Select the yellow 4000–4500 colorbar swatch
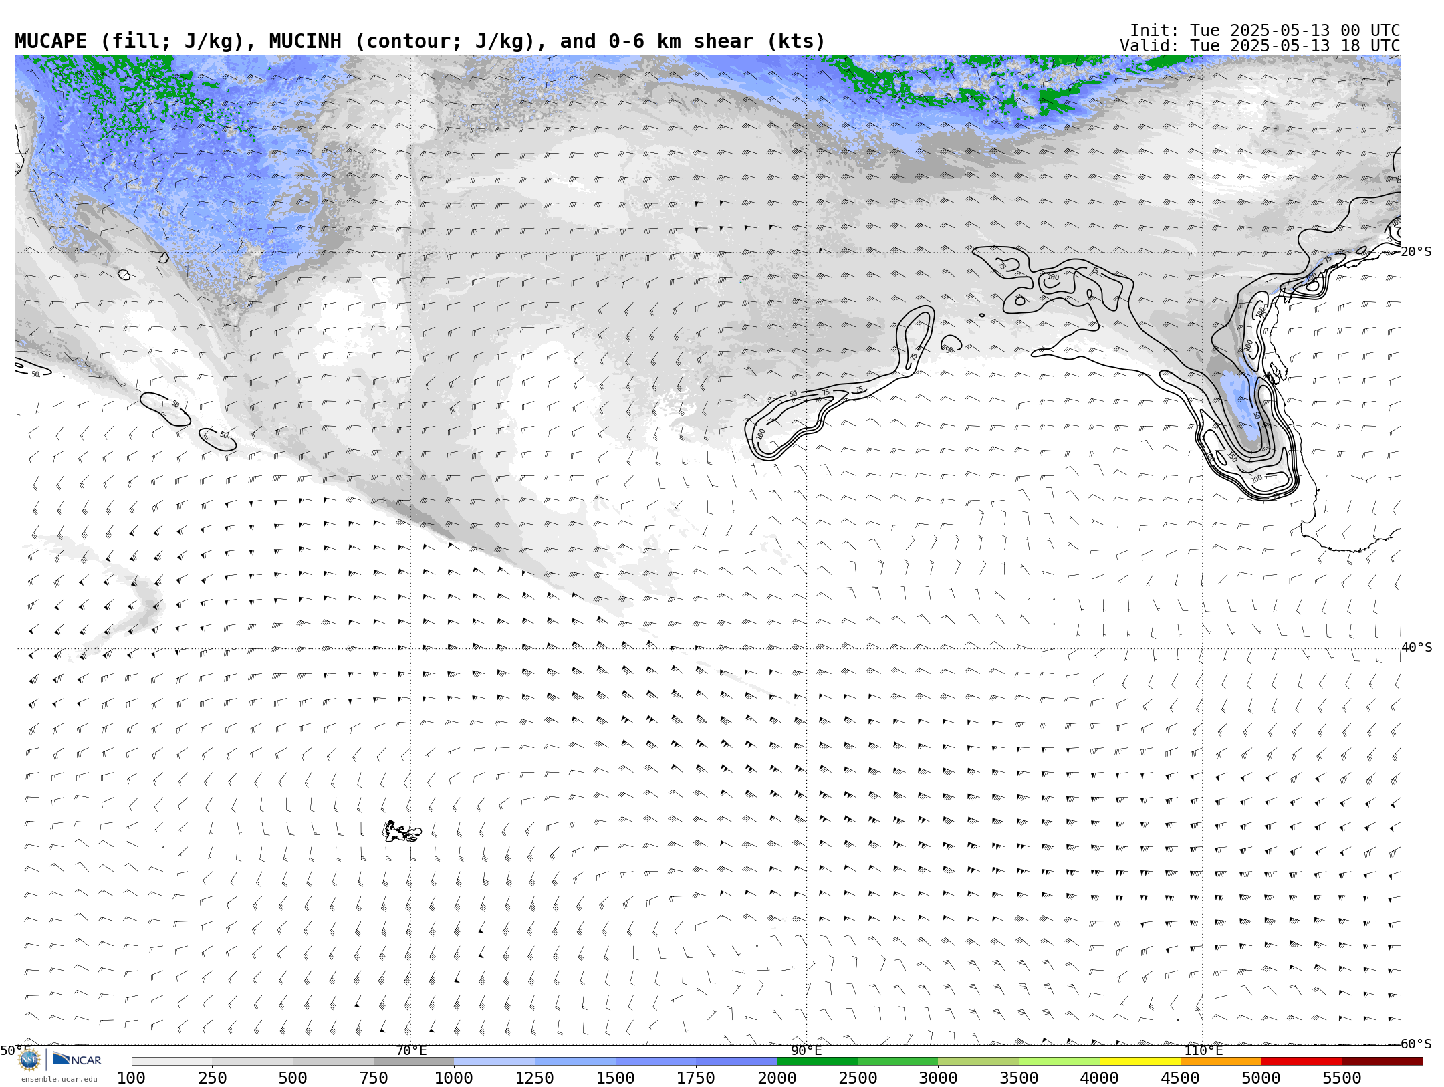Viewport: 1444px width, 1087px height. point(1140,1062)
